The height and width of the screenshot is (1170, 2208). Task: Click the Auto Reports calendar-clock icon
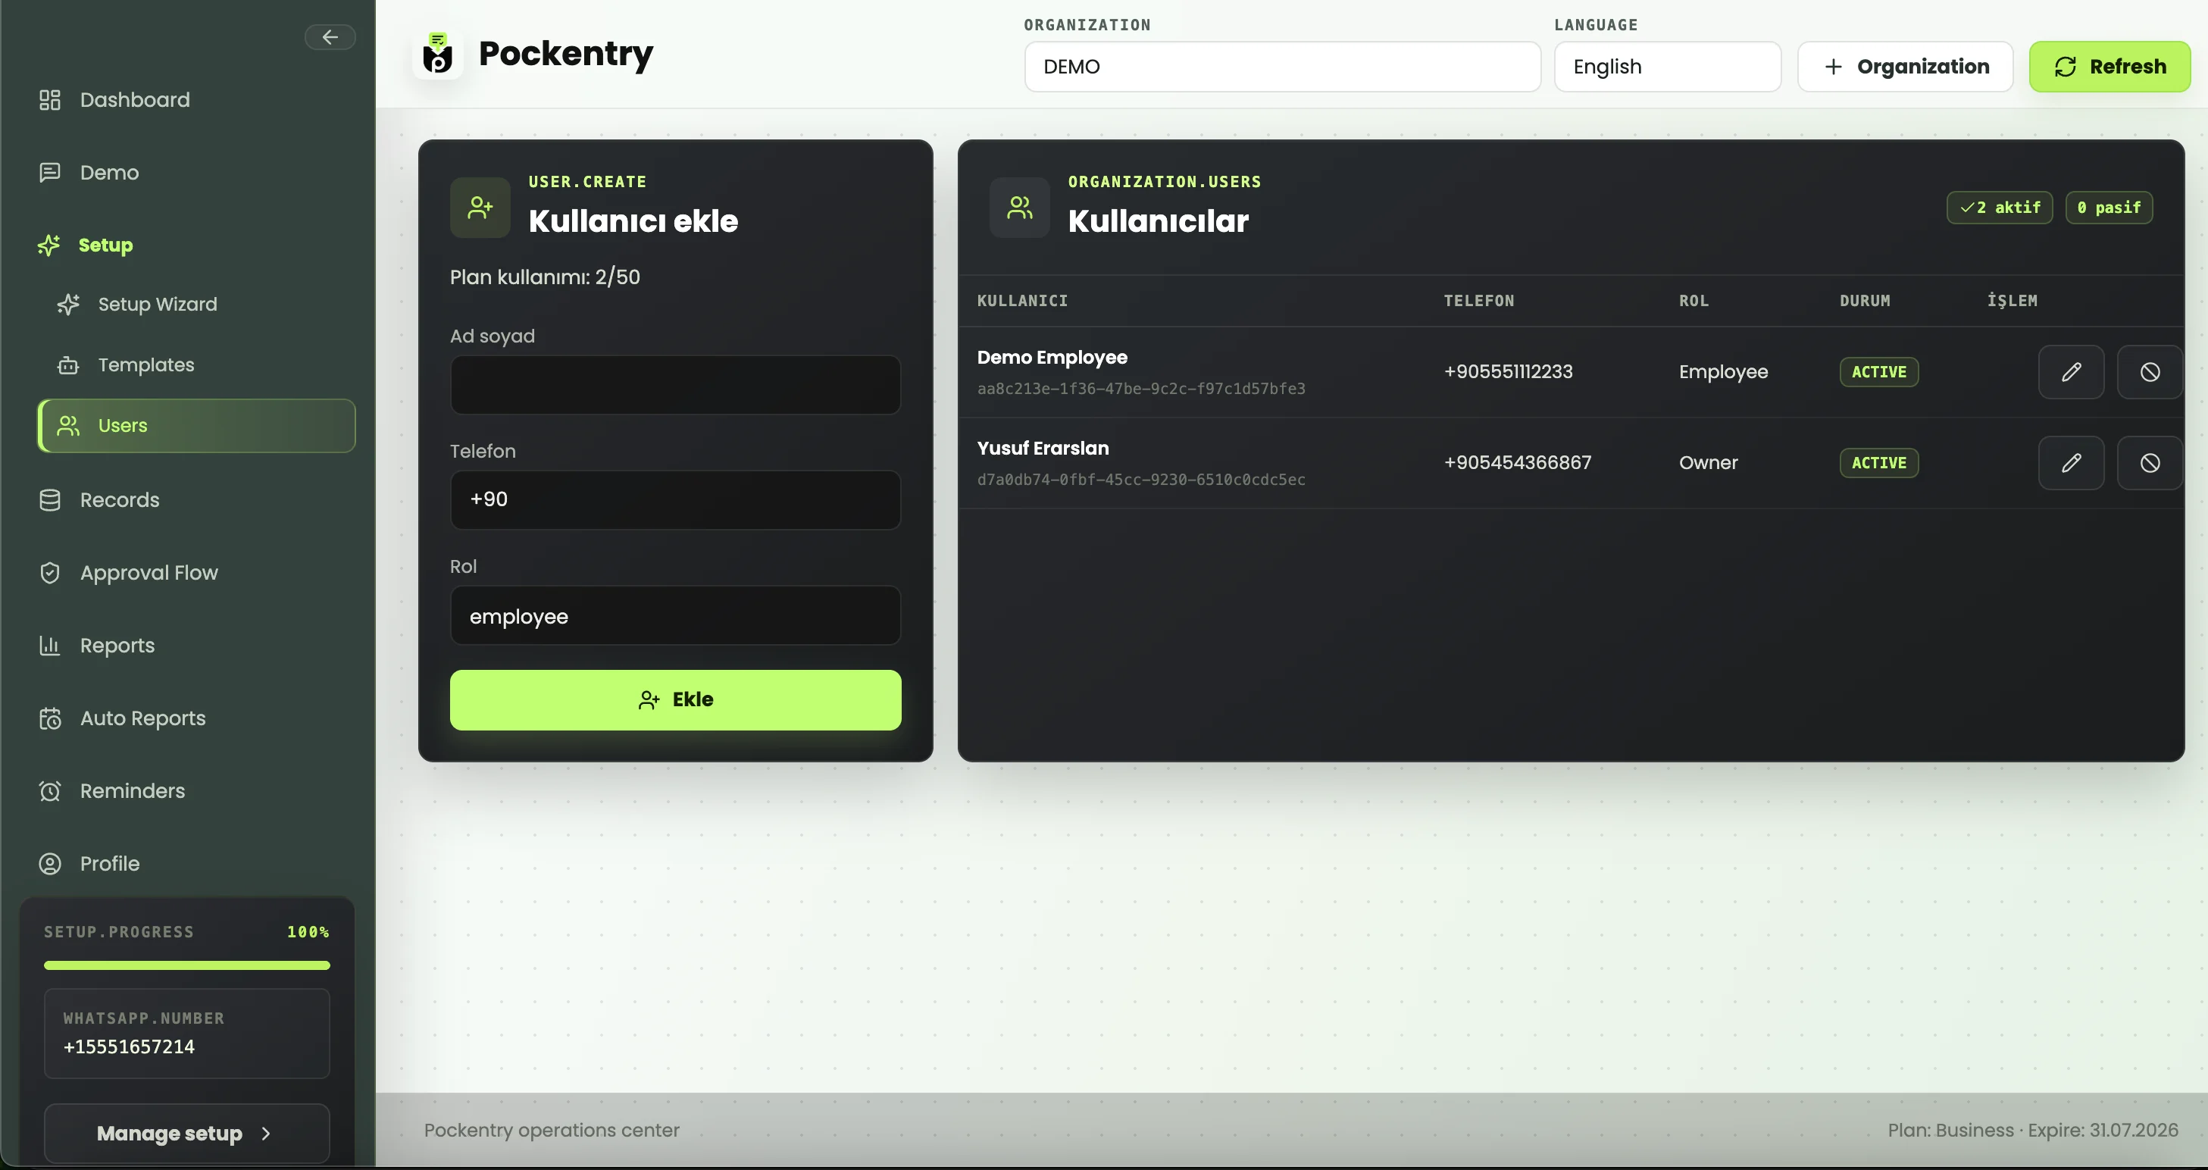(50, 718)
